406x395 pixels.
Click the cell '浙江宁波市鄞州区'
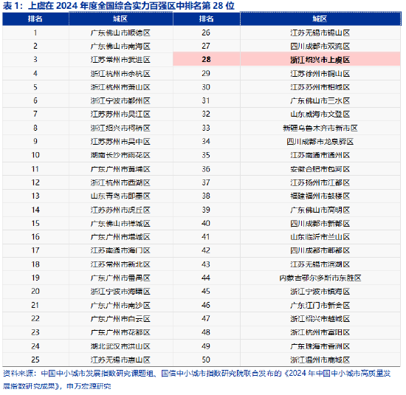[120, 100]
